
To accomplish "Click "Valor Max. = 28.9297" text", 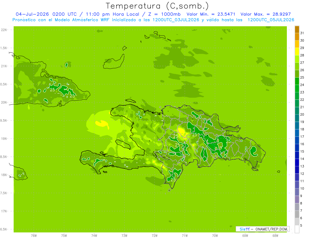I will [x=265, y=14].
